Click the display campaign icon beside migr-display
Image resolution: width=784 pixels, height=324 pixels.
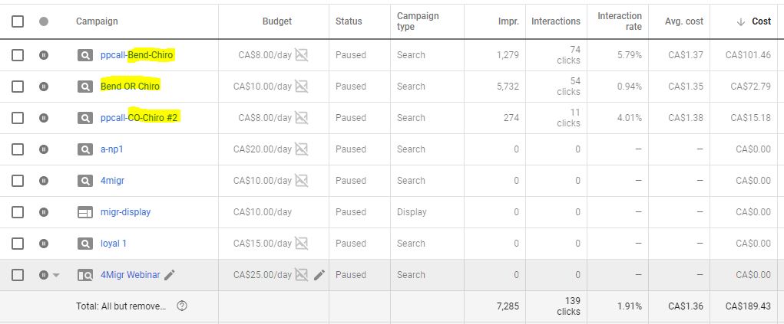click(85, 212)
